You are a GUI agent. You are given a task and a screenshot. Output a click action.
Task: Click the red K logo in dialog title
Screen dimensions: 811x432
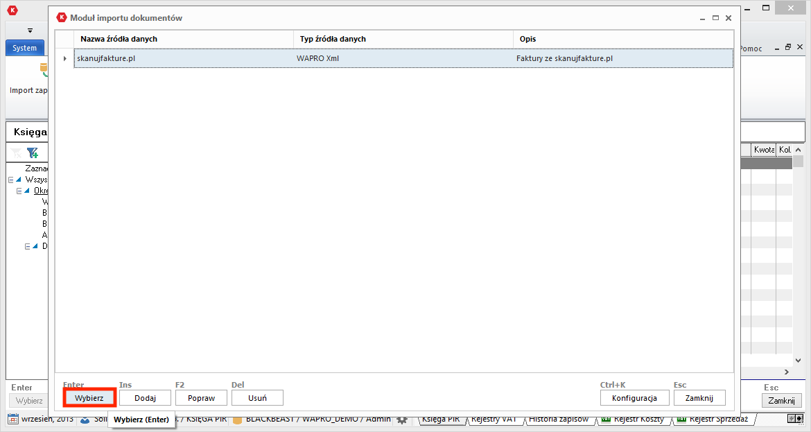click(x=62, y=18)
